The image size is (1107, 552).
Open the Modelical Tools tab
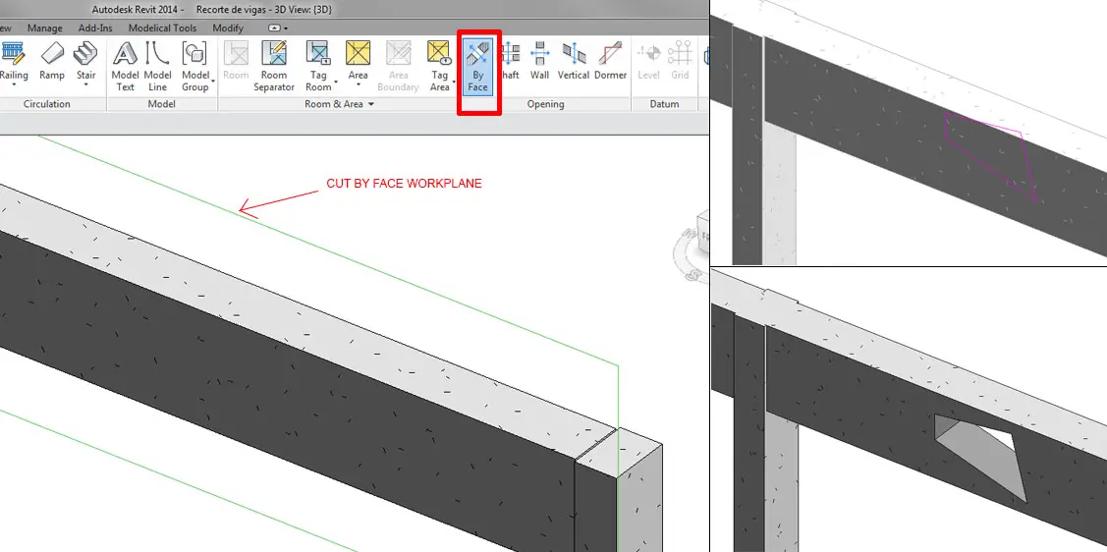tap(163, 28)
